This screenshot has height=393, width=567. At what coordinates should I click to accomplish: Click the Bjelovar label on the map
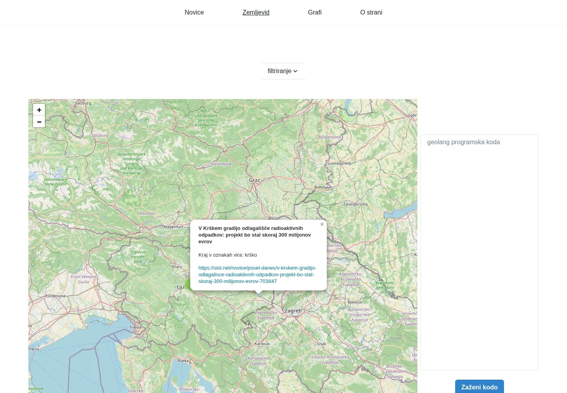click(355, 302)
